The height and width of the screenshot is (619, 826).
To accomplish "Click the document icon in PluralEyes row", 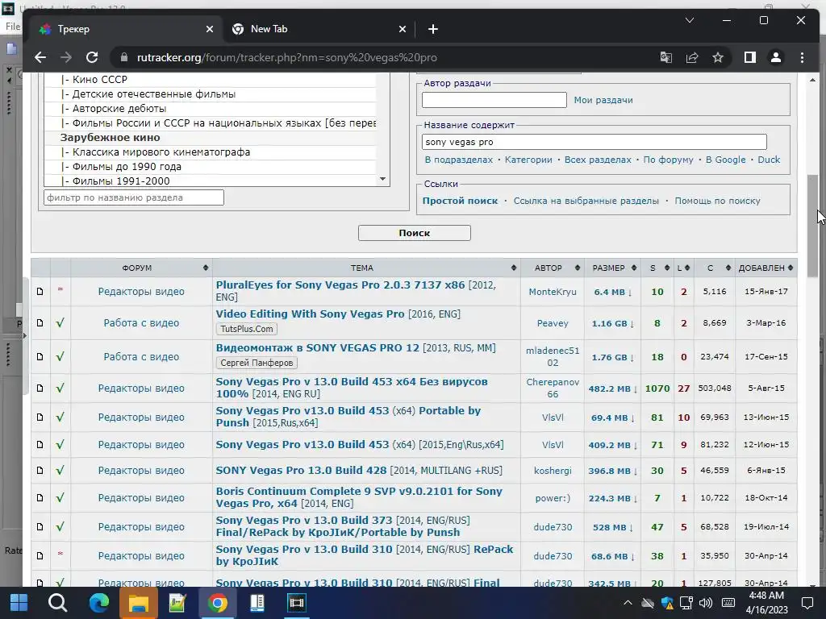I will 40,291.
